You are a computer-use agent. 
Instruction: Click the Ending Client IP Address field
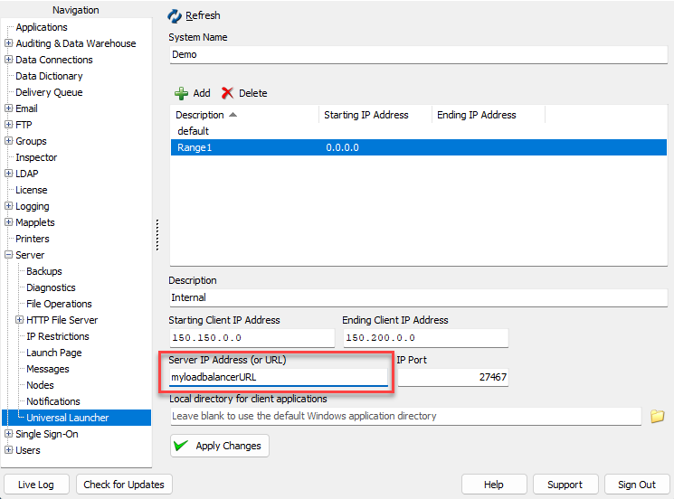tap(425, 338)
